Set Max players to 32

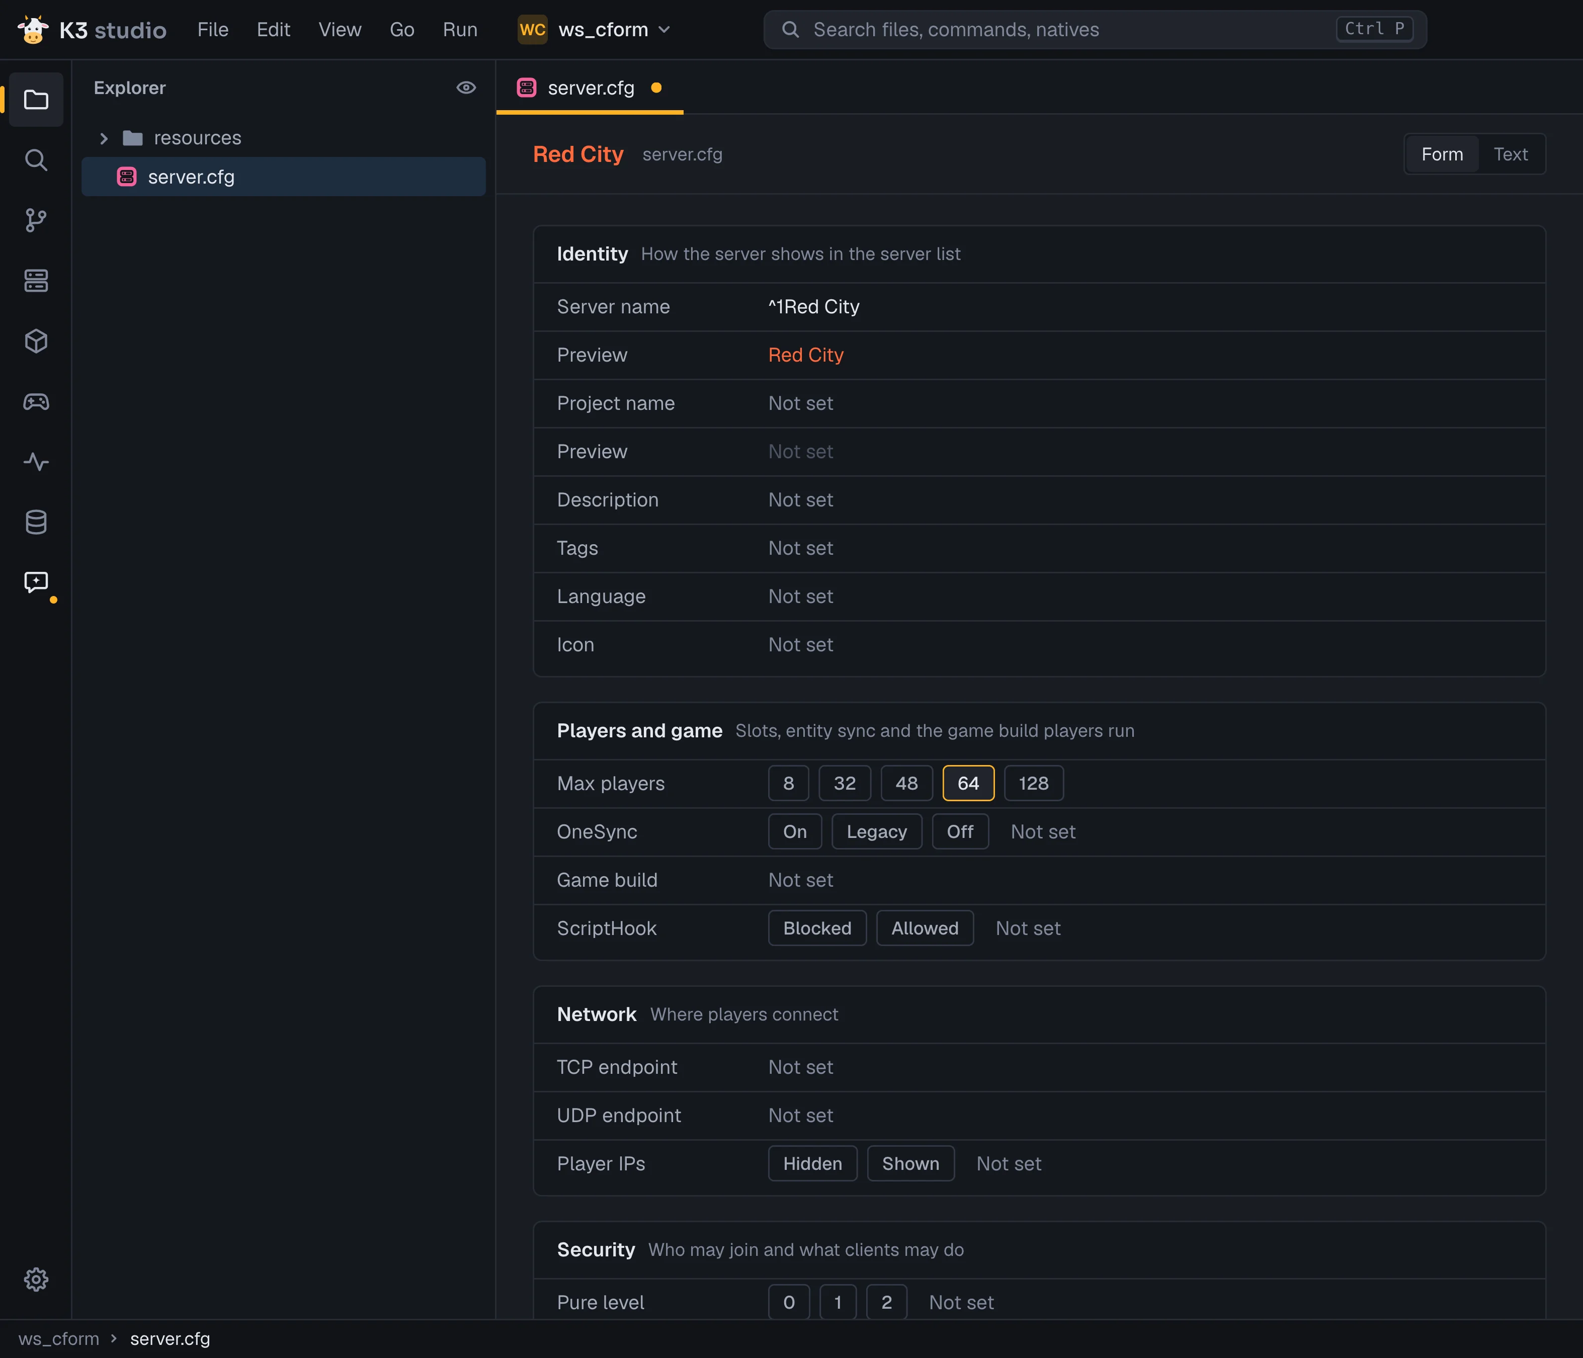click(x=844, y=783)
